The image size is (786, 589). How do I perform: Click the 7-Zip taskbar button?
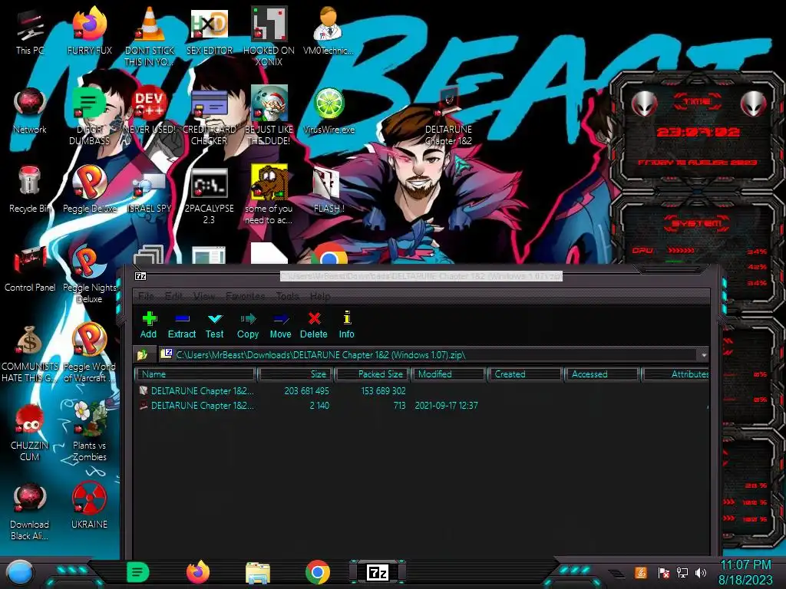tap(378, 572)
